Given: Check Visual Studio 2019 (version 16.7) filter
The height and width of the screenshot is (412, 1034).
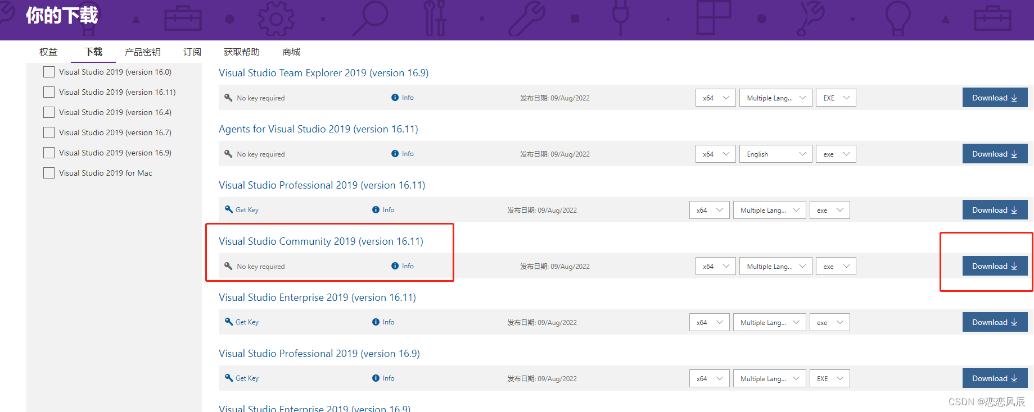Looking at the screenshot, I should 49,132.
